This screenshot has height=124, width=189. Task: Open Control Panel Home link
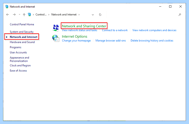pyautogui.click(x=22, y=24)
